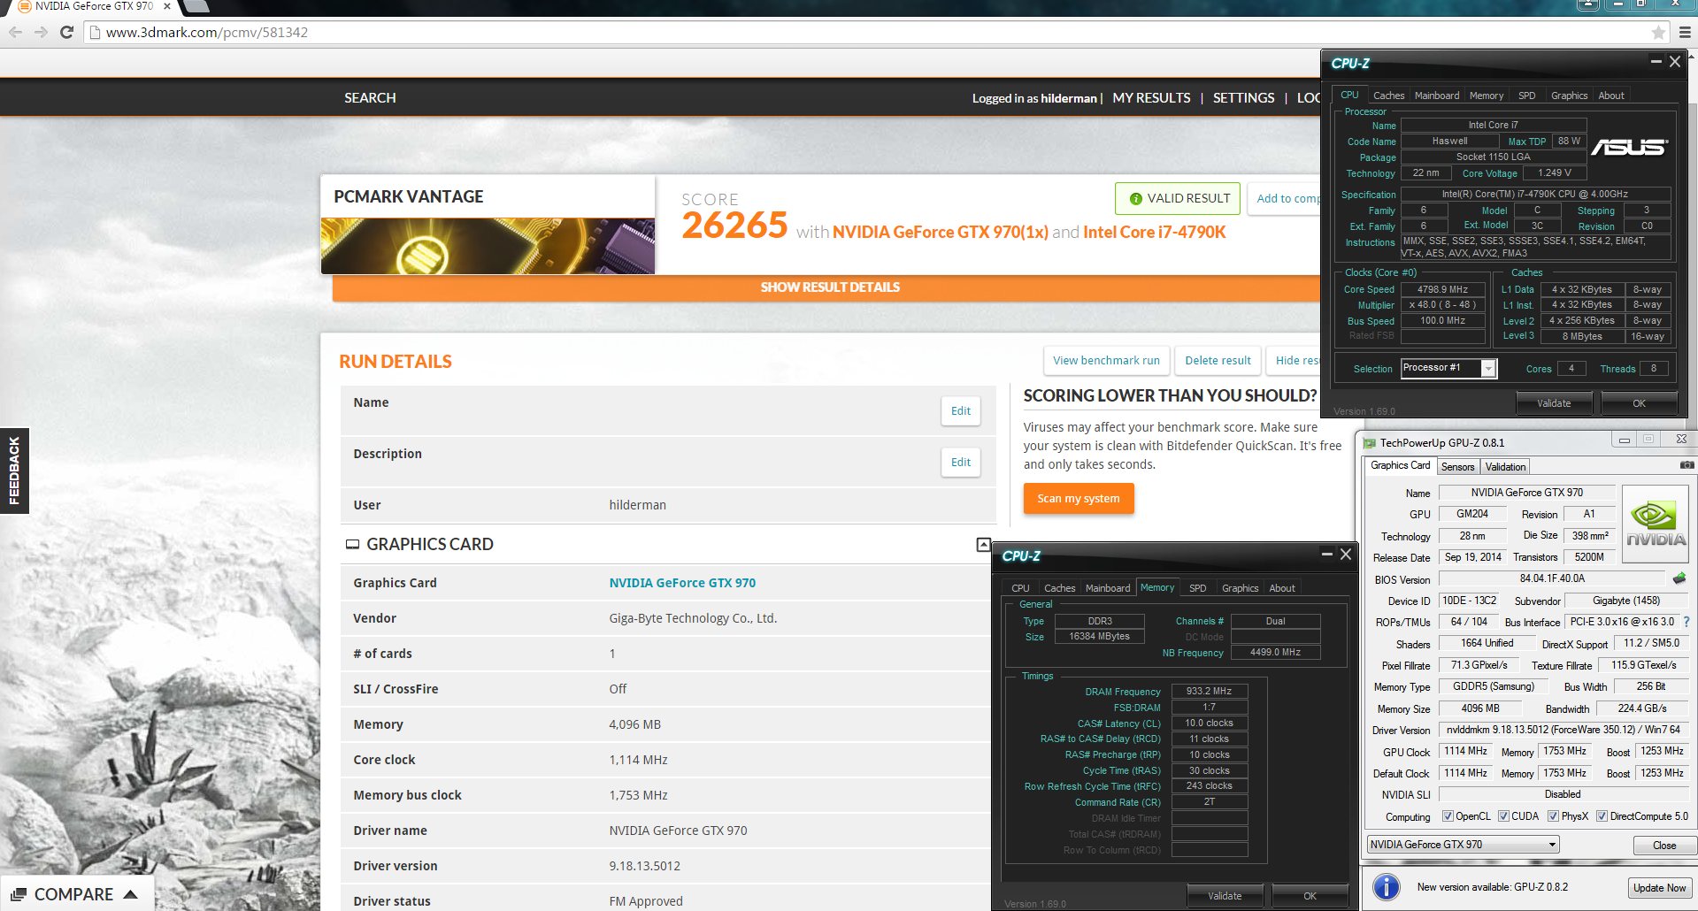Image resolution: width=1698 pixels, height=911 pixels.
Task: Take a GPU-Z screenshot with the camera icon
Action: tap(1687, 465)
